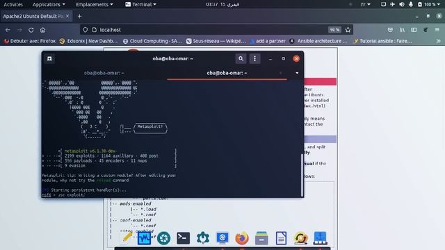This screenshot has width=445, height=250.
Task: Select the active oba@oba-omar terminal tab
Action: point(227,73)
